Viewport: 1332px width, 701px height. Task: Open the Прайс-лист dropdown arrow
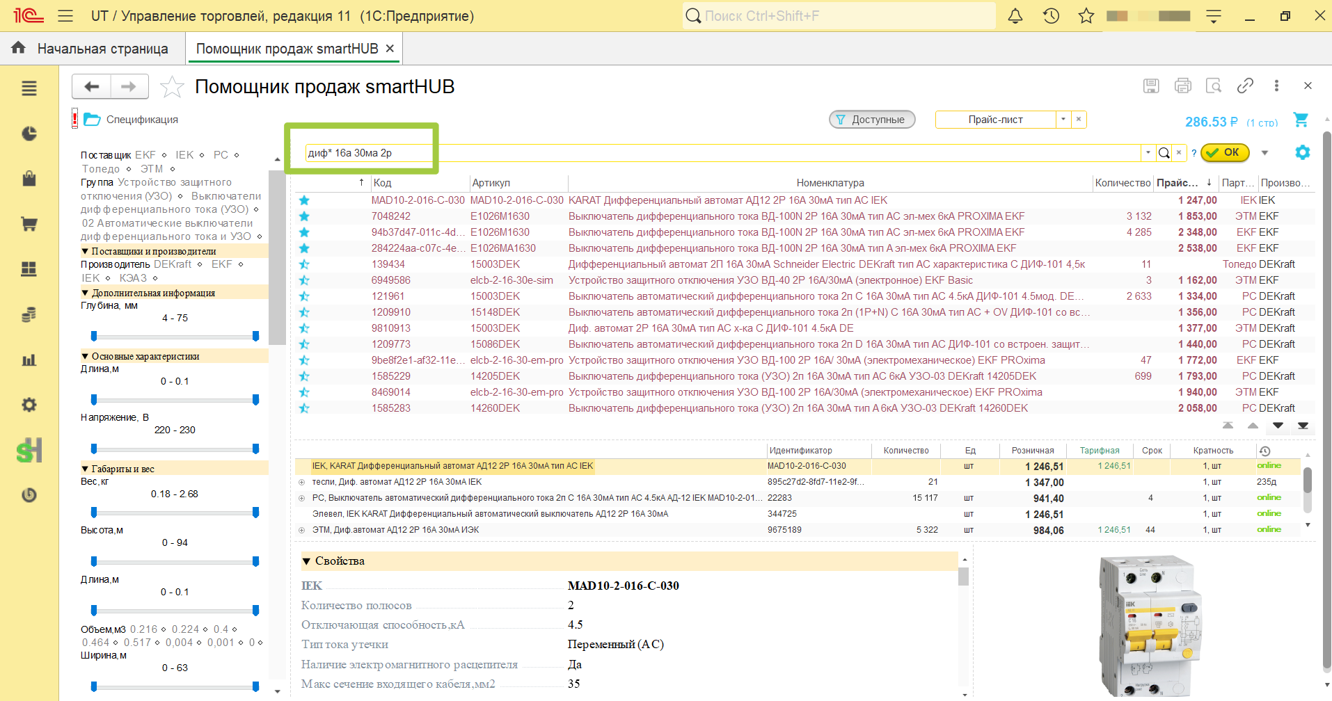[x=1063, y=120]
